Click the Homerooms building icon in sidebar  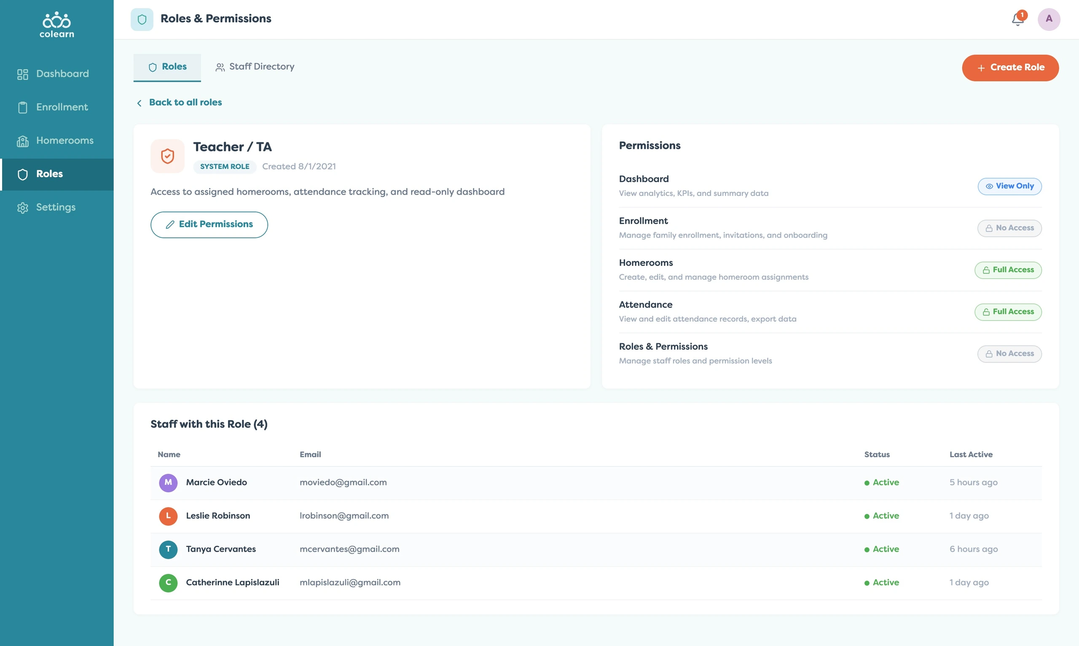23,141
